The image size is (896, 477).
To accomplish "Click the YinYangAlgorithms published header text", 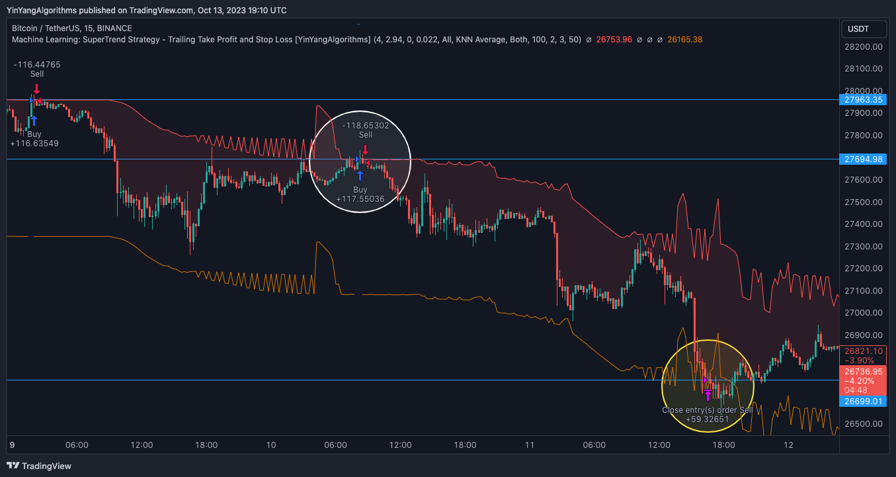I will click(147, 10).
